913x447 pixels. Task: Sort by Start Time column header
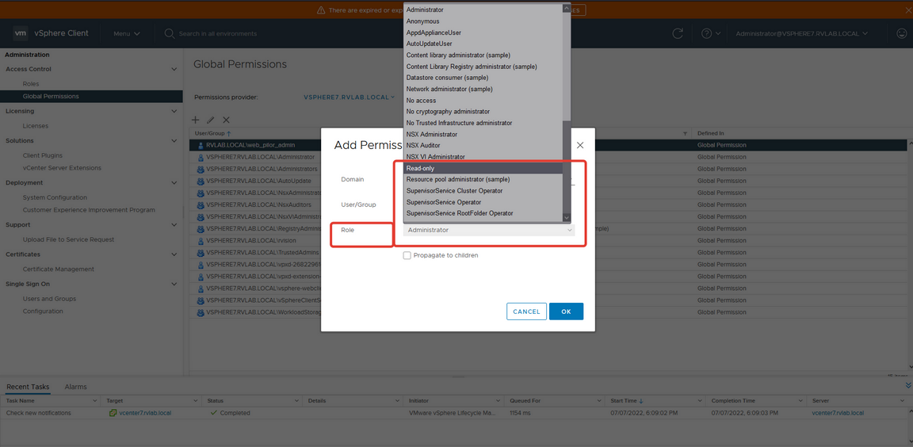pyautogui.click(x=622, y=401)
